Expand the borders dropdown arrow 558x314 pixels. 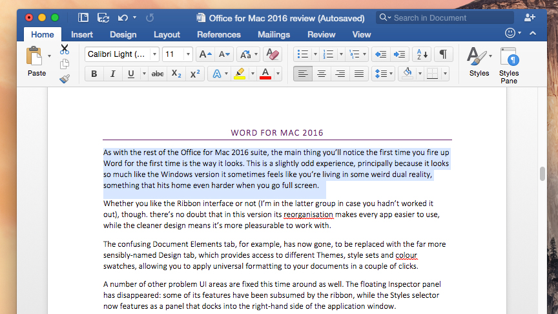[x=445, y=74]
